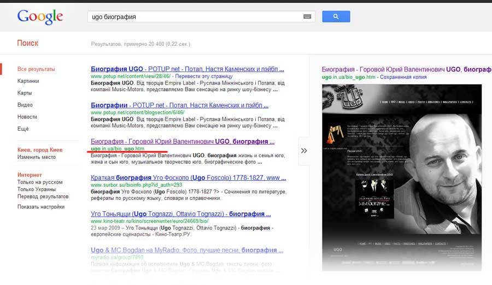Open the on-screen keyboard icon in search box
Image resolution: width=492 pixels, height=285 pixels.
coord(307,16)
